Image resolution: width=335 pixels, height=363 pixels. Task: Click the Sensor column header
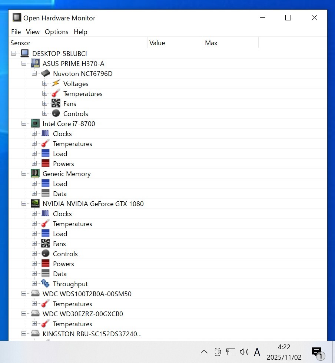click(78, 43)
